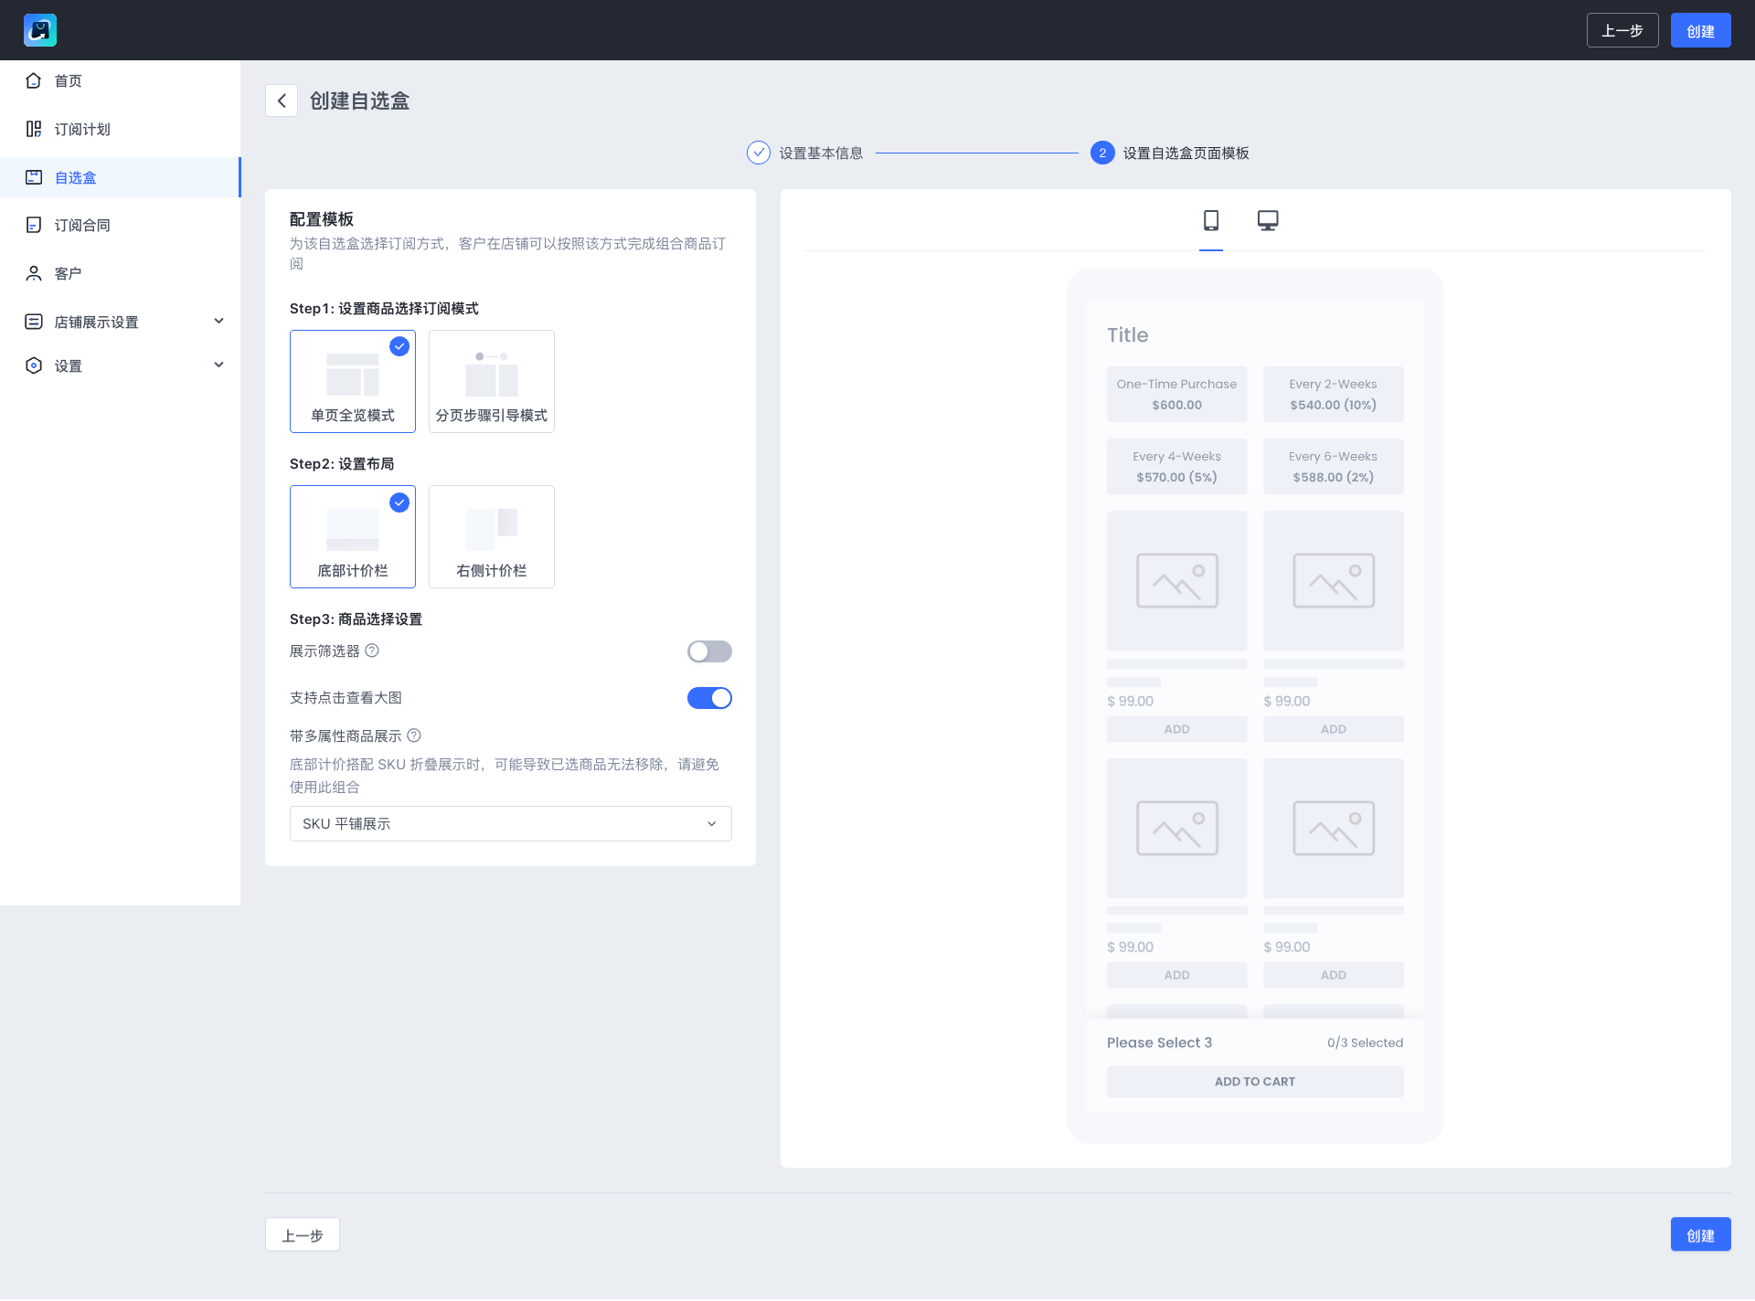Click help icon next to 展示筛选器
1755x1301 pixels.
click(x=372, y=650)
